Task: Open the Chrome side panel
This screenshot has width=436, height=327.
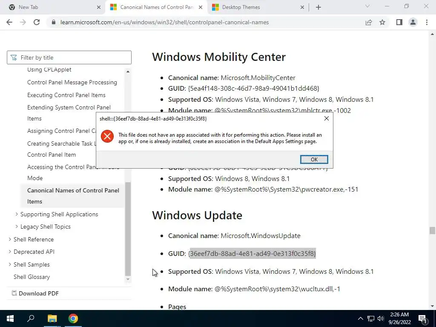Action: pos(399,22)
